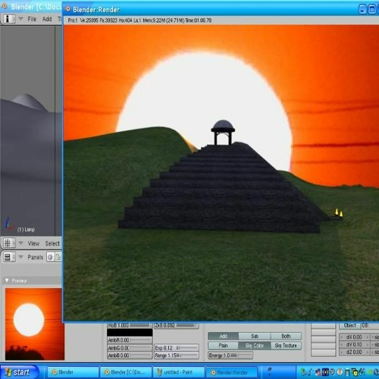Click the Both ambient occlusion button
This screenshot has height=379, width=379.
286,336
